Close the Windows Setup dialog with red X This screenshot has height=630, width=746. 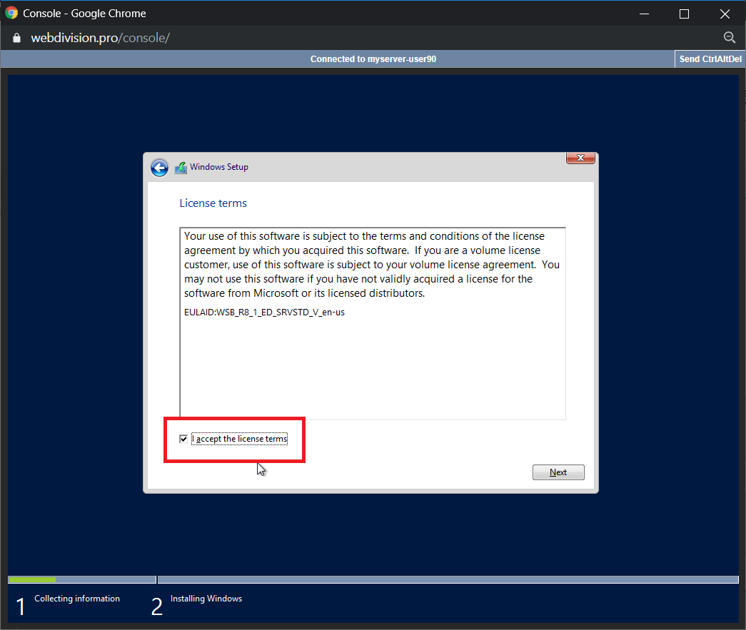pyautogui.click(x=581, y=158)
